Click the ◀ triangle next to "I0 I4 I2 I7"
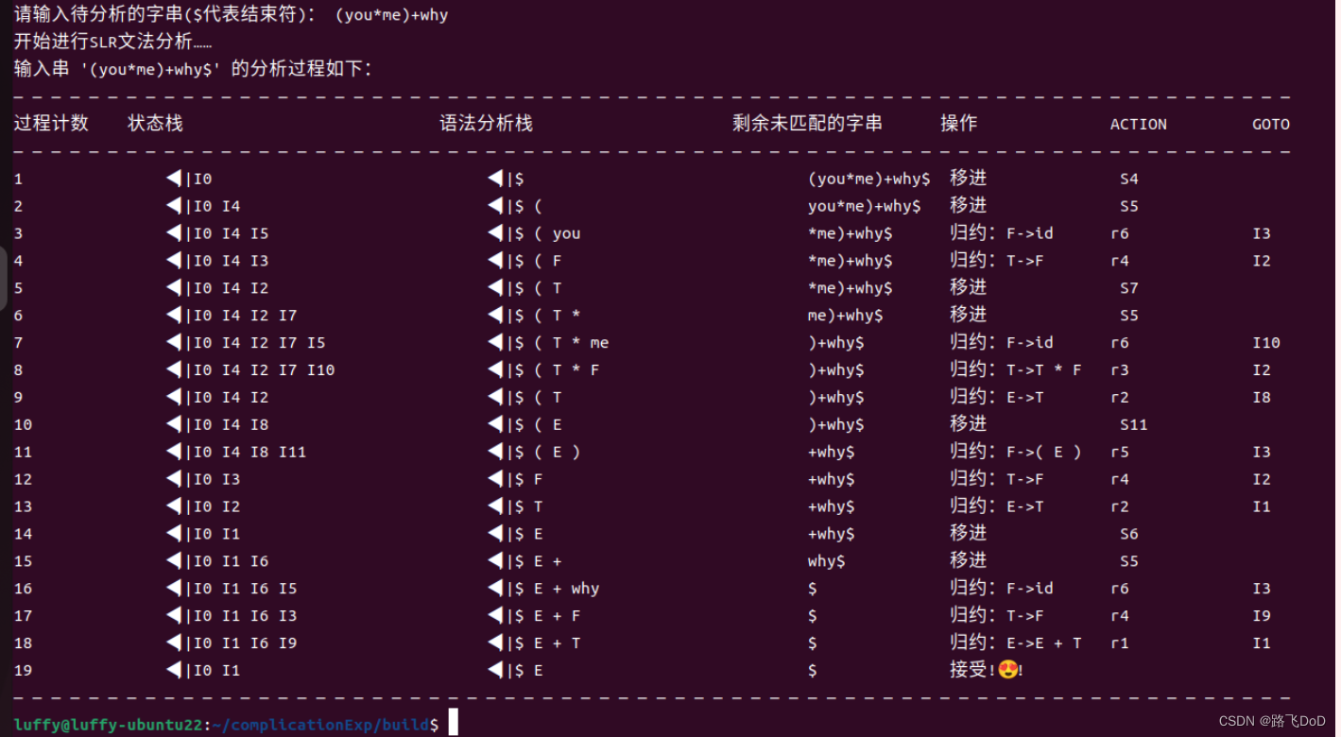The height and width of the screenshot is (737, 1341). click(x=172, y=315)
